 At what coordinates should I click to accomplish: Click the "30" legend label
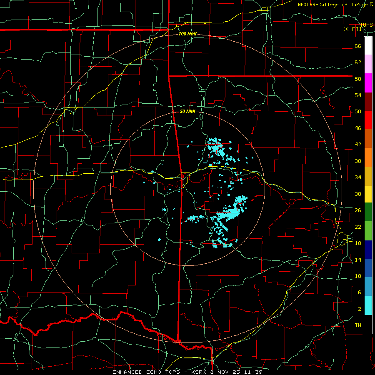coord(358,194)
